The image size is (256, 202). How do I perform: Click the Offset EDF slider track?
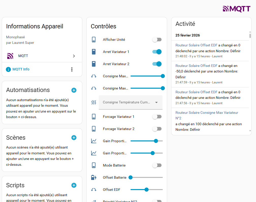click(155, 190)
